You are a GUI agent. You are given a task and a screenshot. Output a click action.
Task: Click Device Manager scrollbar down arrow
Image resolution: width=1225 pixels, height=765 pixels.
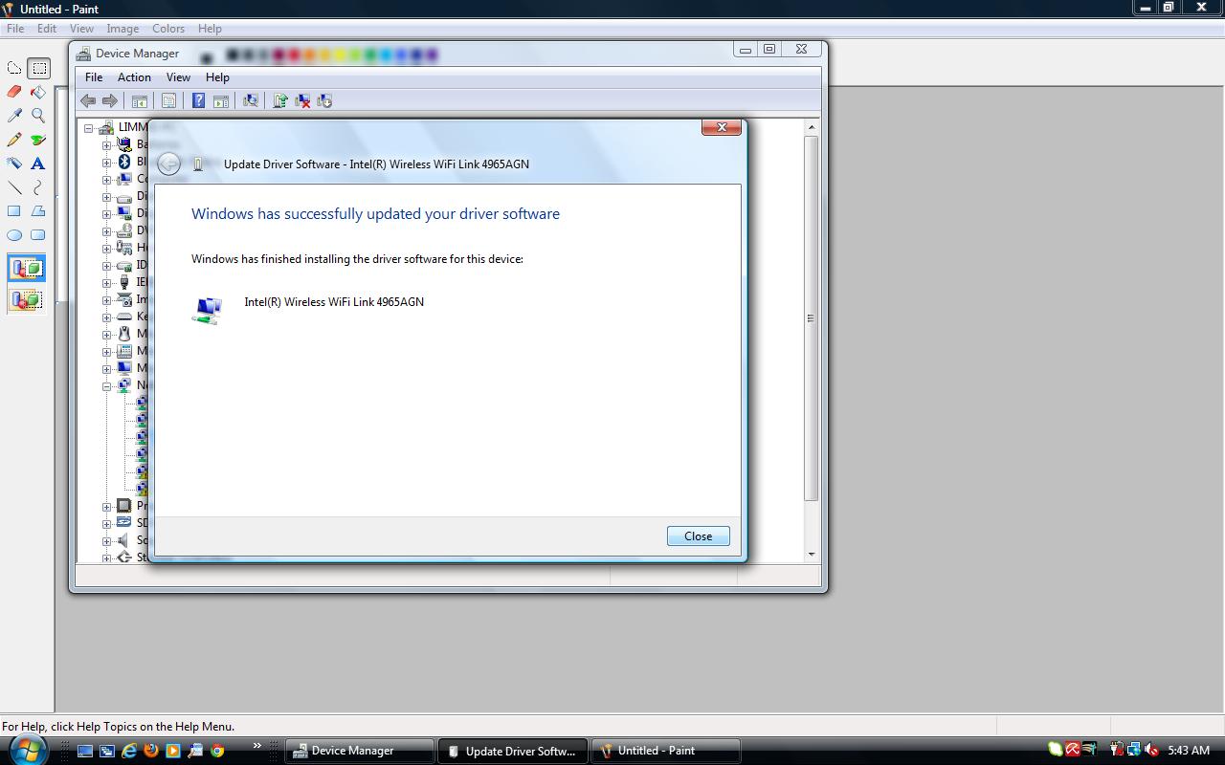tap(812, 554)
